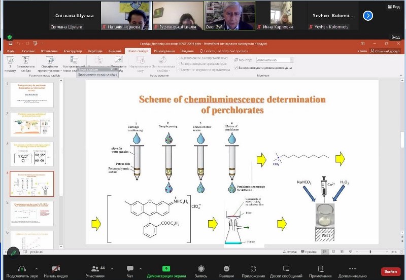Select slide 2 thumbnail with world map
406x280 pixels.
coord(32,124)
